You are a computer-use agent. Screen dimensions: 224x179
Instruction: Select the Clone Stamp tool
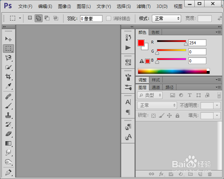(x=8, y=115)
